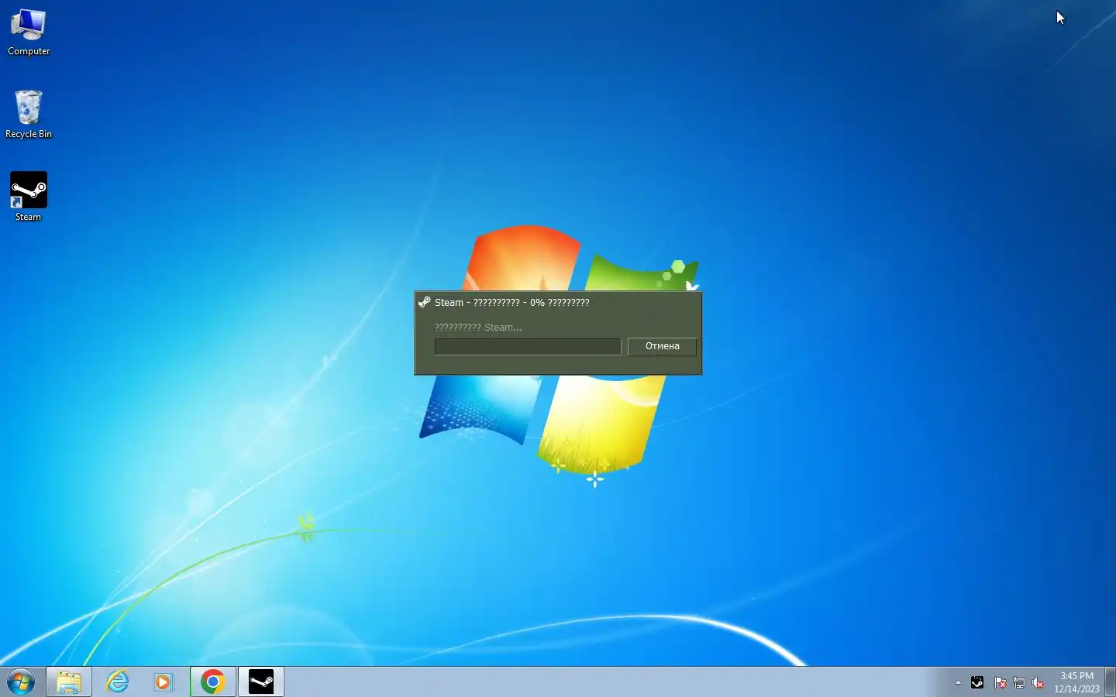Click the Steam logo in dialog title bar
Image resolution: width=1116 pixels, height=697 pixels.
tap(424, 302)
